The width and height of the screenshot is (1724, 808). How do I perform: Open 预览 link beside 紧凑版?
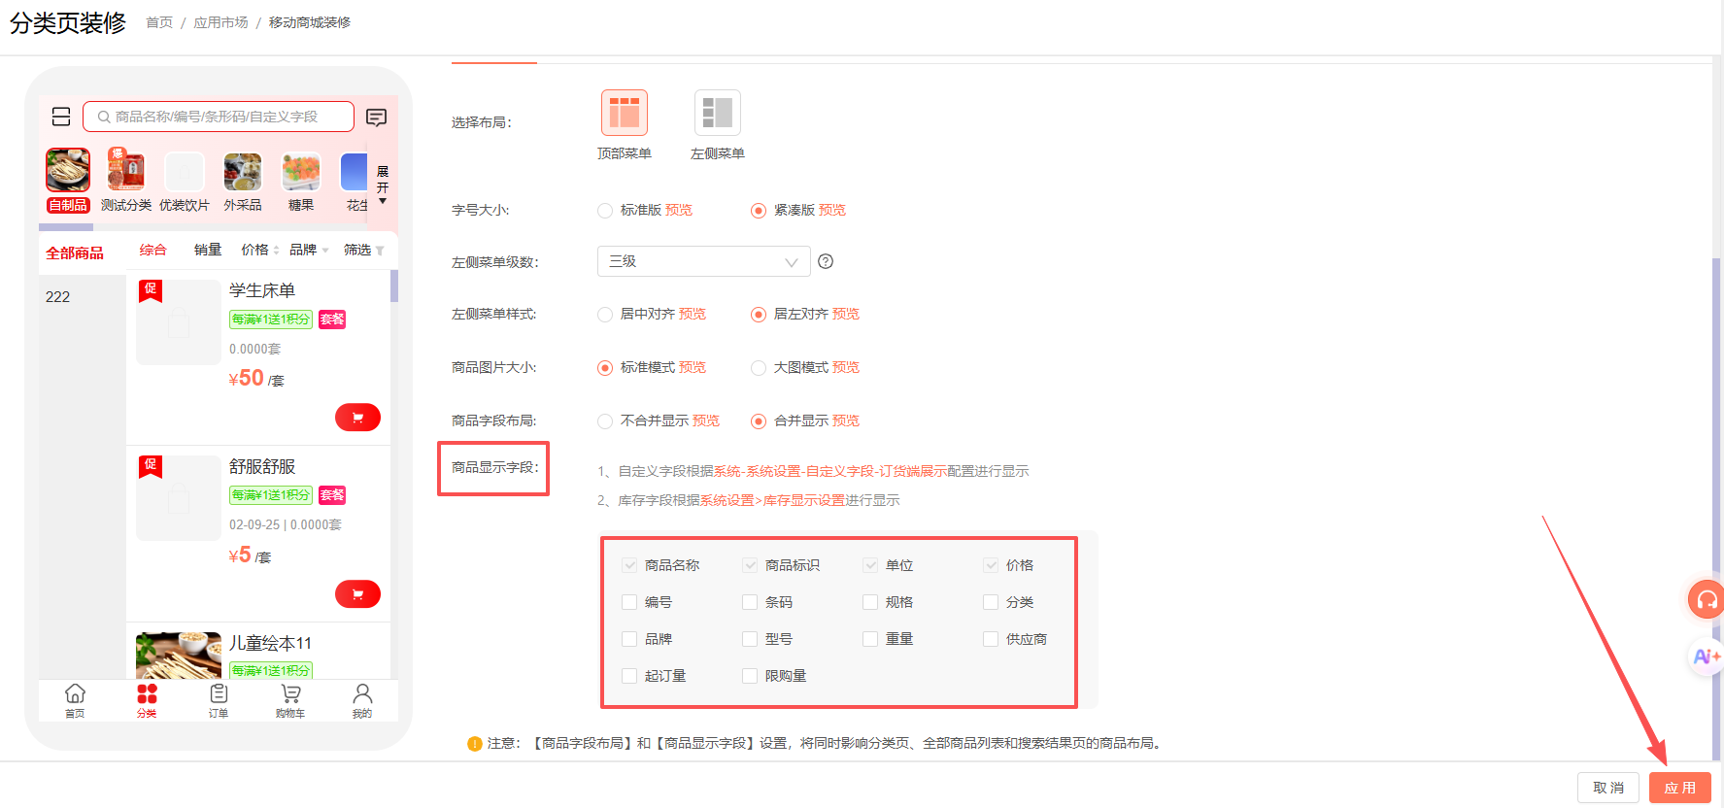(x=832, y=211)
